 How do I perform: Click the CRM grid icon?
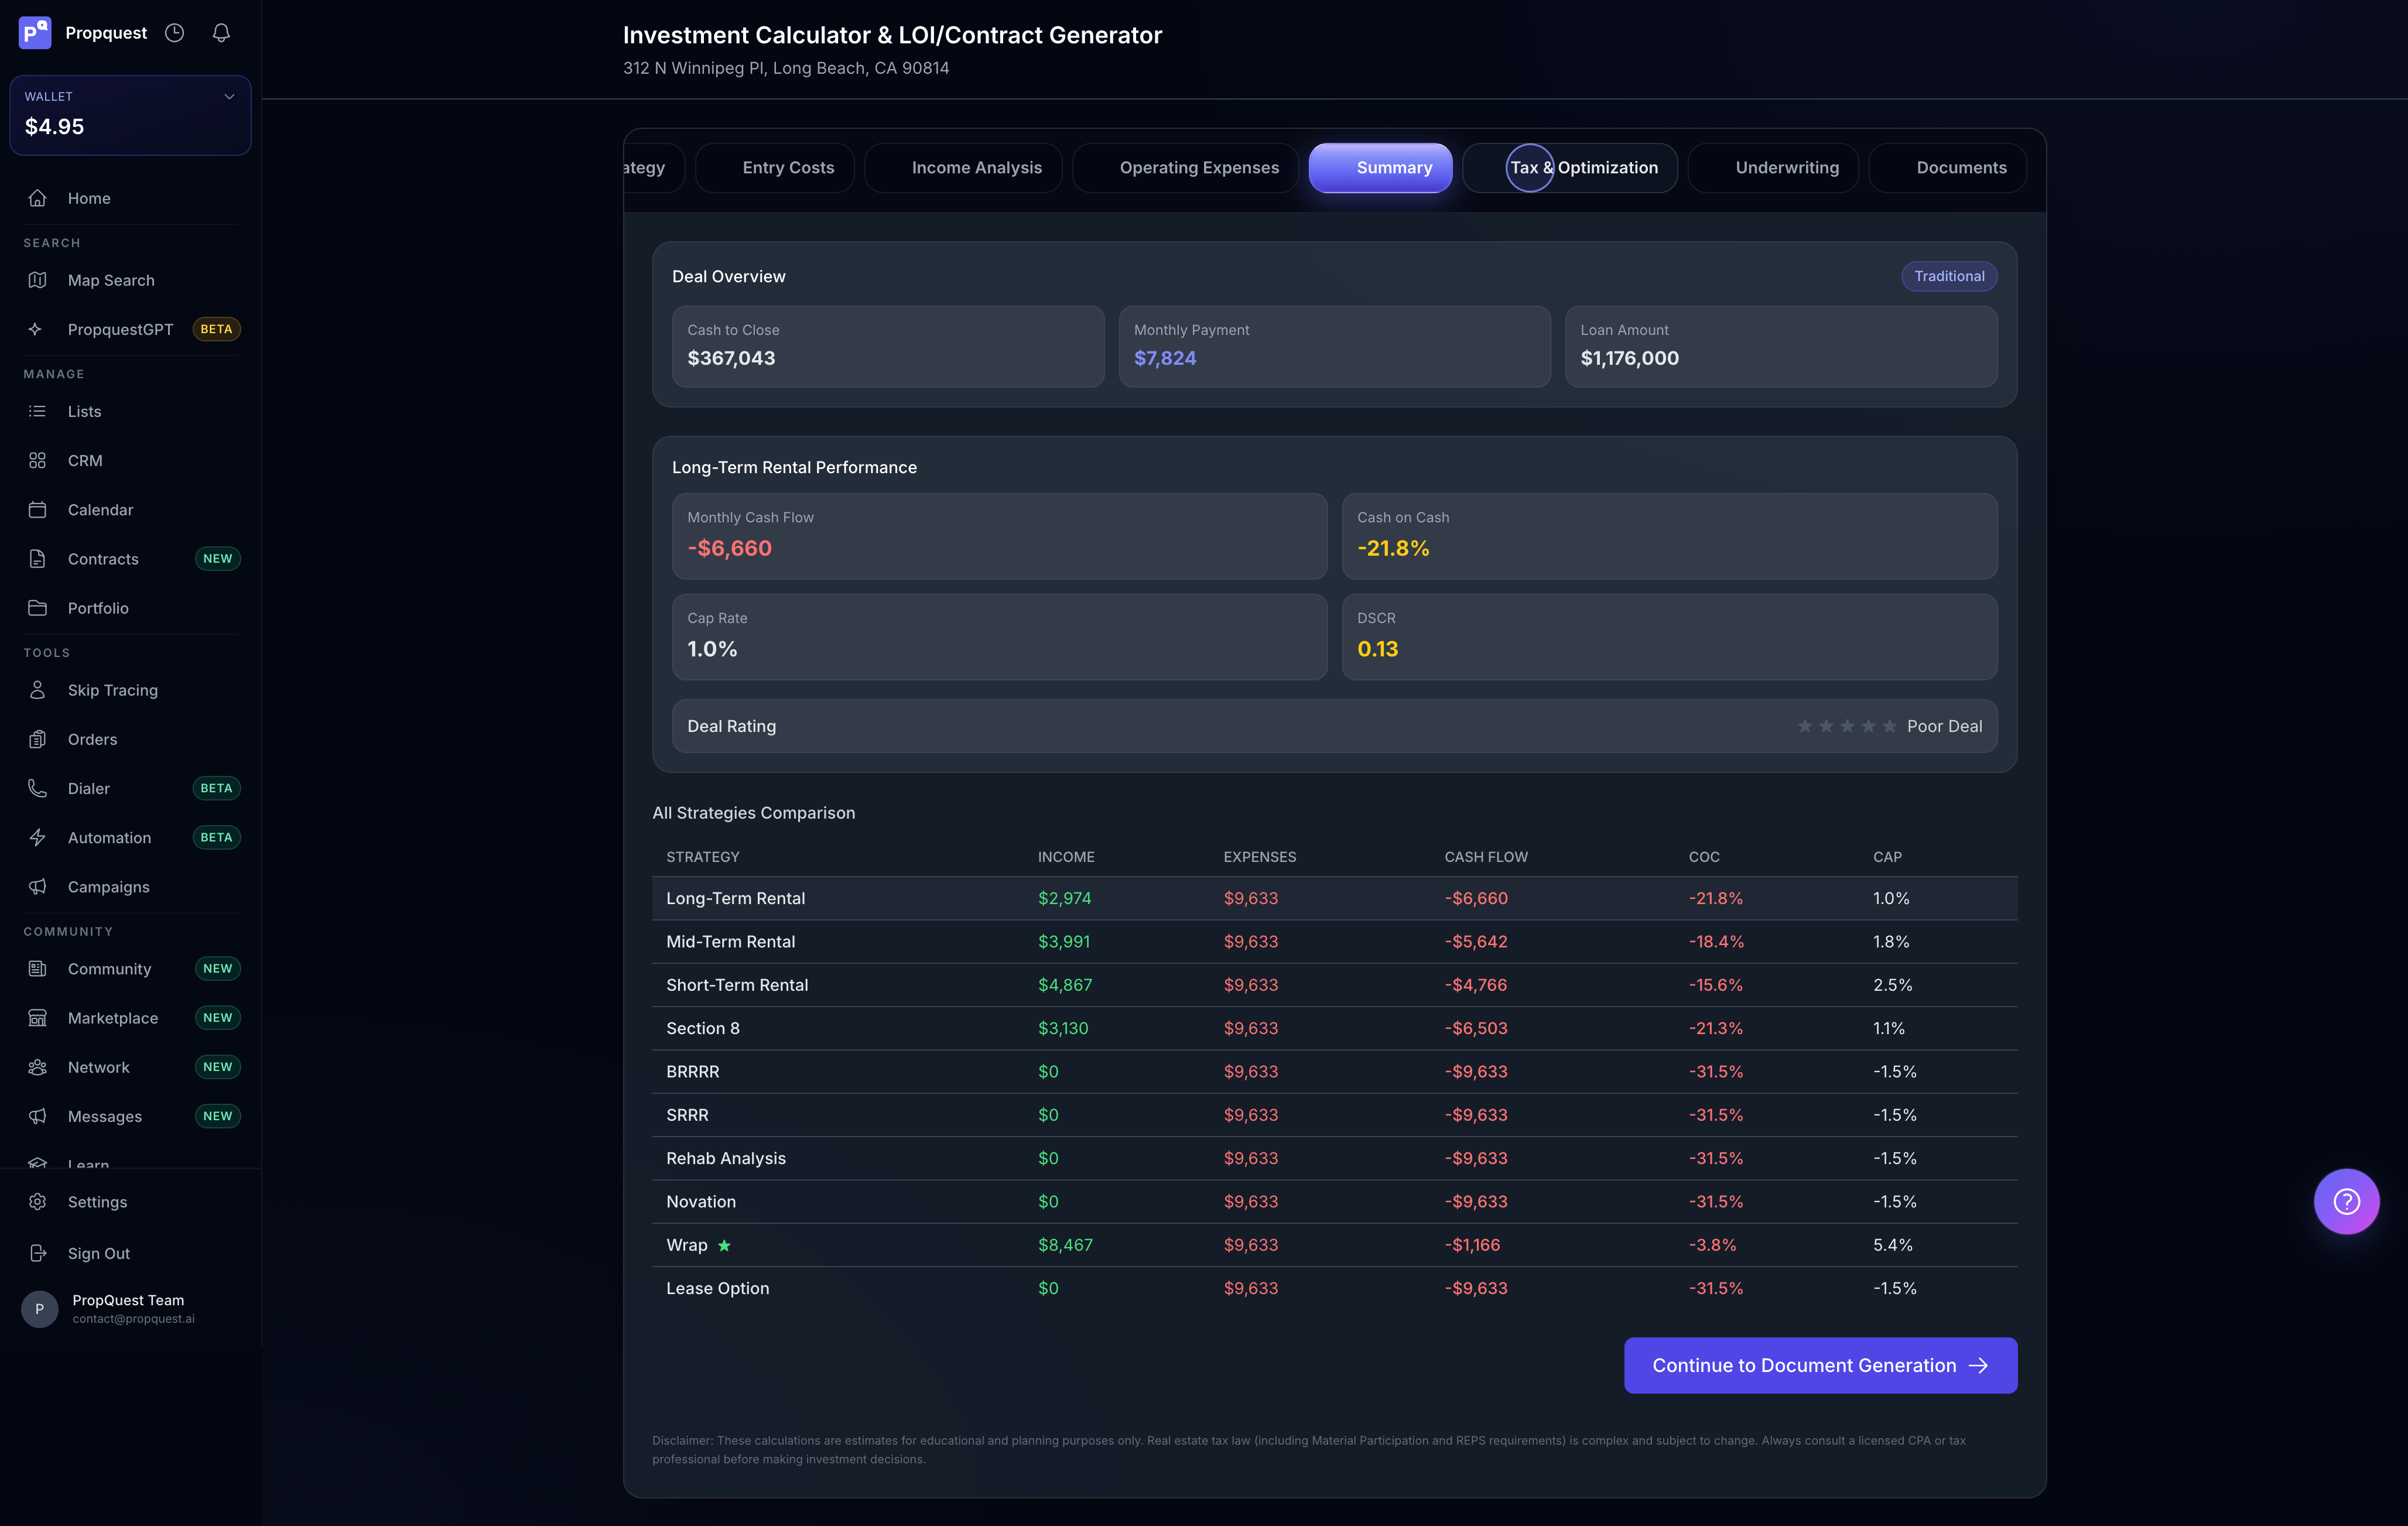pos(38,460)
